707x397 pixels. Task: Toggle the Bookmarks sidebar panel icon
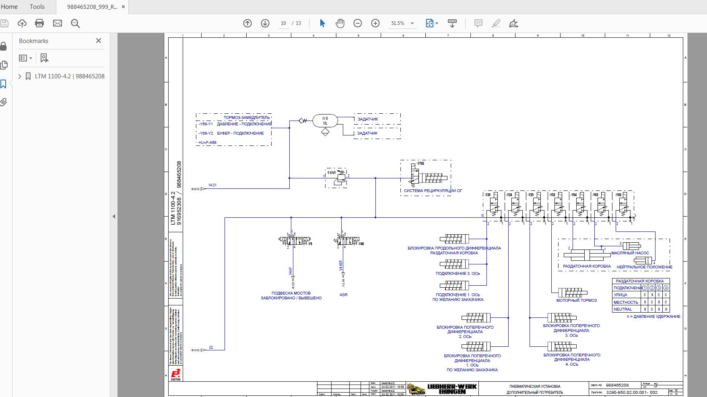4,84
